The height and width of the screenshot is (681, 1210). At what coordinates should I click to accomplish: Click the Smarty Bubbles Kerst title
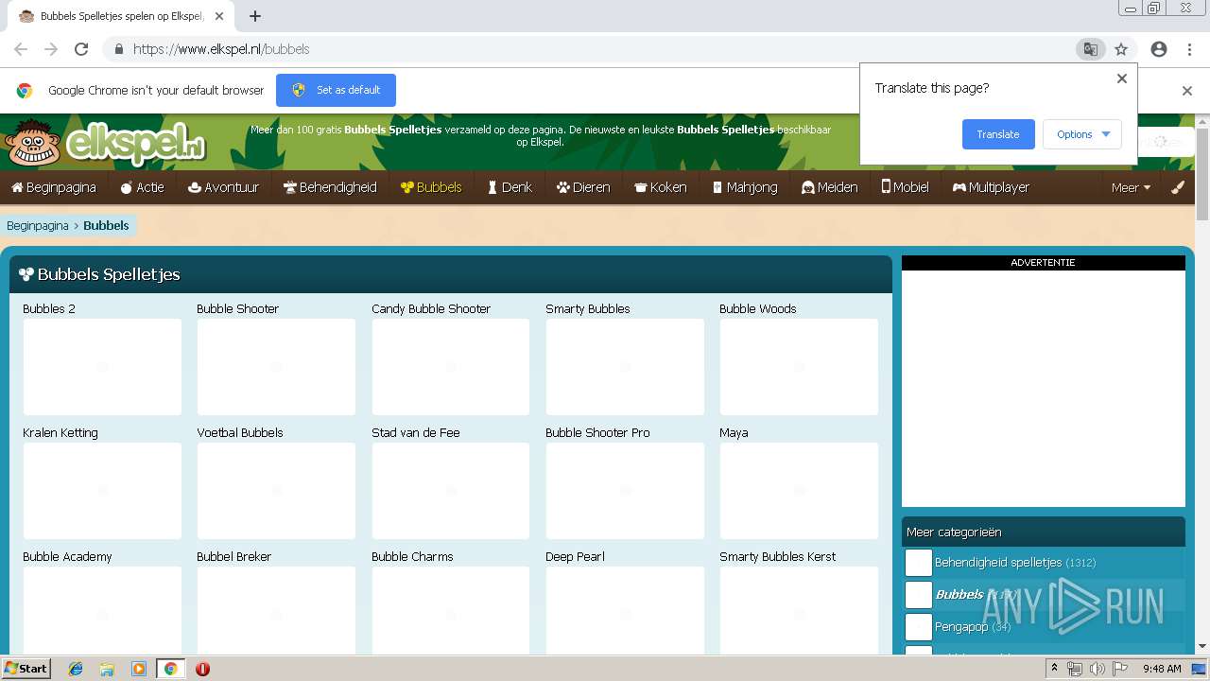[777, 557]
